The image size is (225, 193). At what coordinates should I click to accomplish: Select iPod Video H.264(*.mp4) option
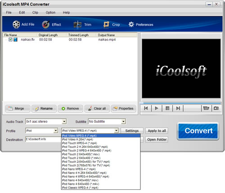tap(101, 139)
